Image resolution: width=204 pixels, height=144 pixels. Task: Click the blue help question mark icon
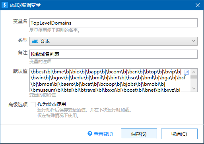click(90, 133)
